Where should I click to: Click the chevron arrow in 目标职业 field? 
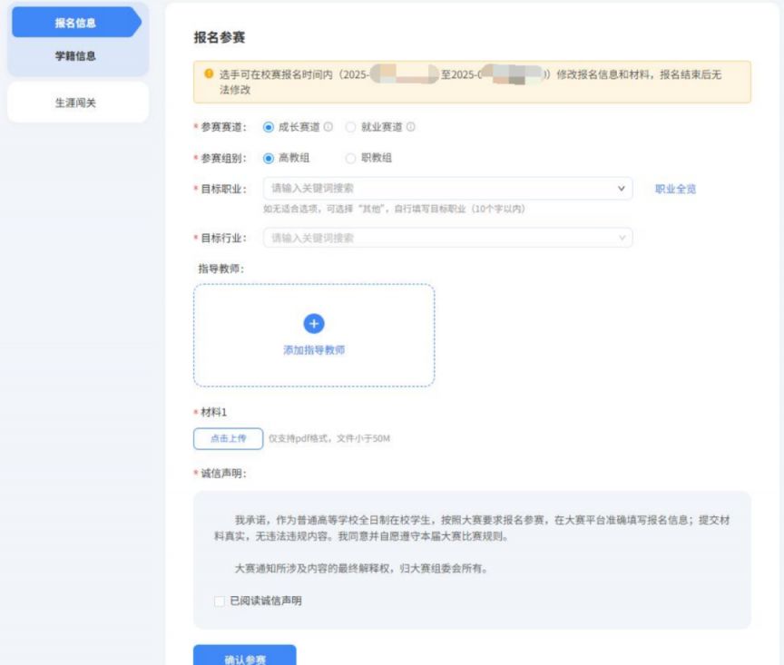coord(622,190)
